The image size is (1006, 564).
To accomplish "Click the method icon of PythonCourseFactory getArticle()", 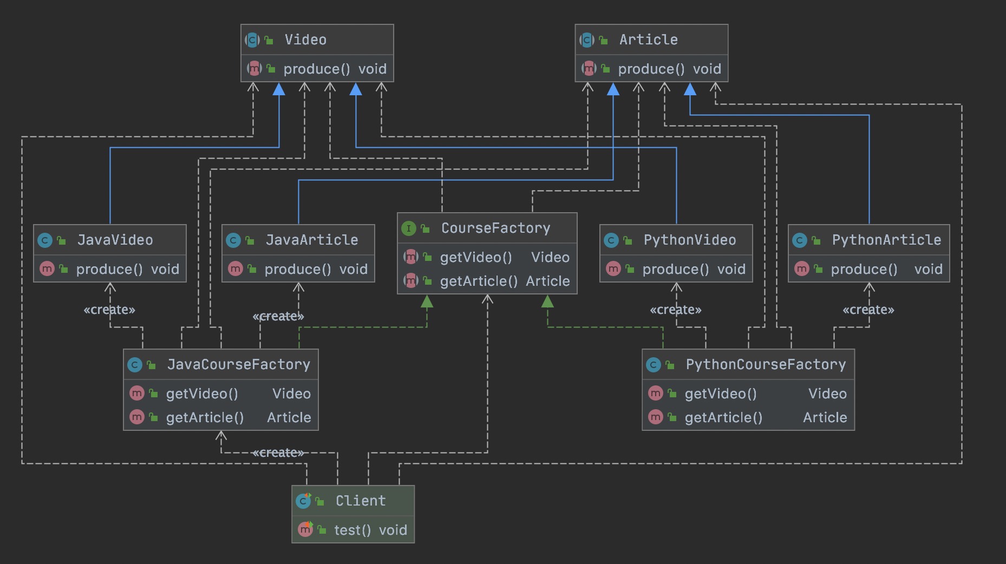I will (x=656, y=417).
